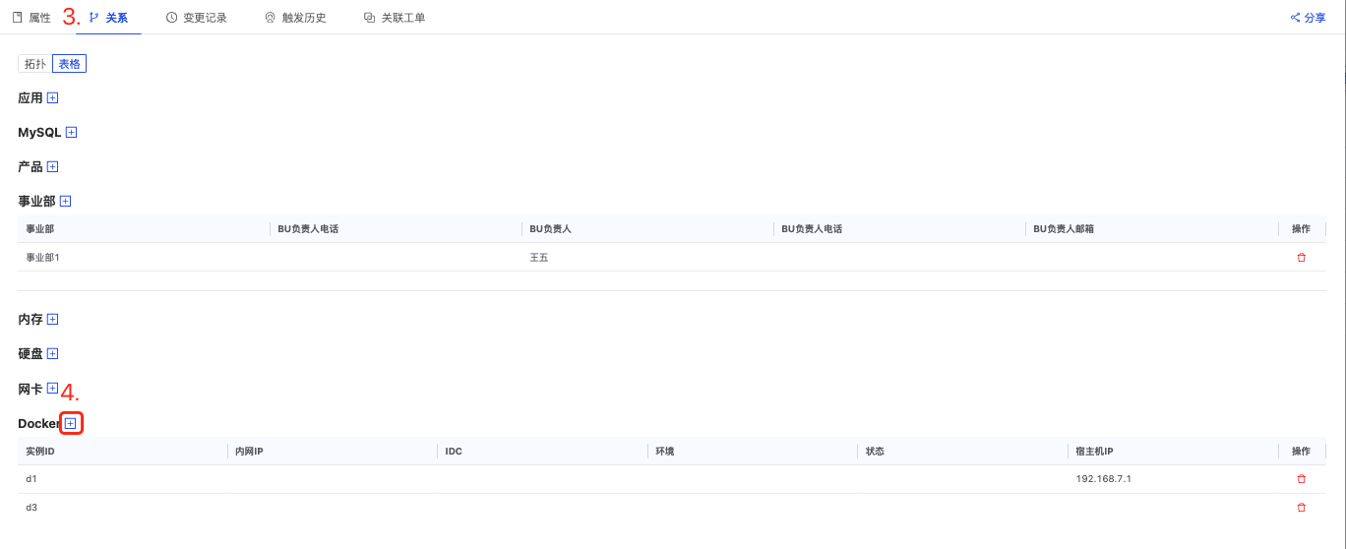
Task: Open the 触发历史 tab
Action: point(295,18)
